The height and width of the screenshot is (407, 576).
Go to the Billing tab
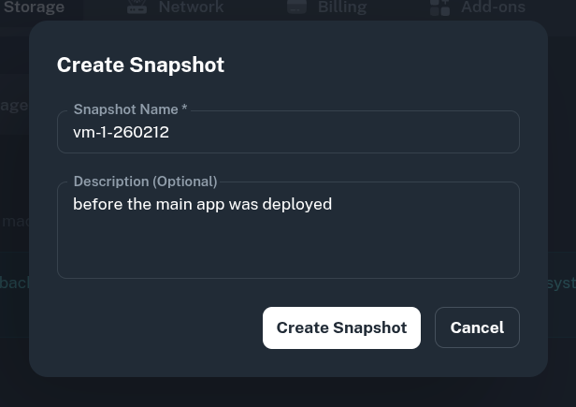point(341,7)
